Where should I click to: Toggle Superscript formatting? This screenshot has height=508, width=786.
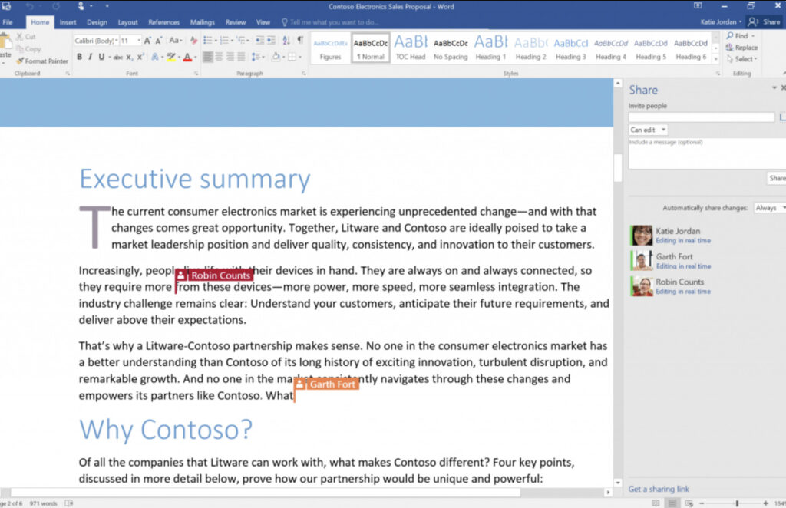[x=141, y=57]
